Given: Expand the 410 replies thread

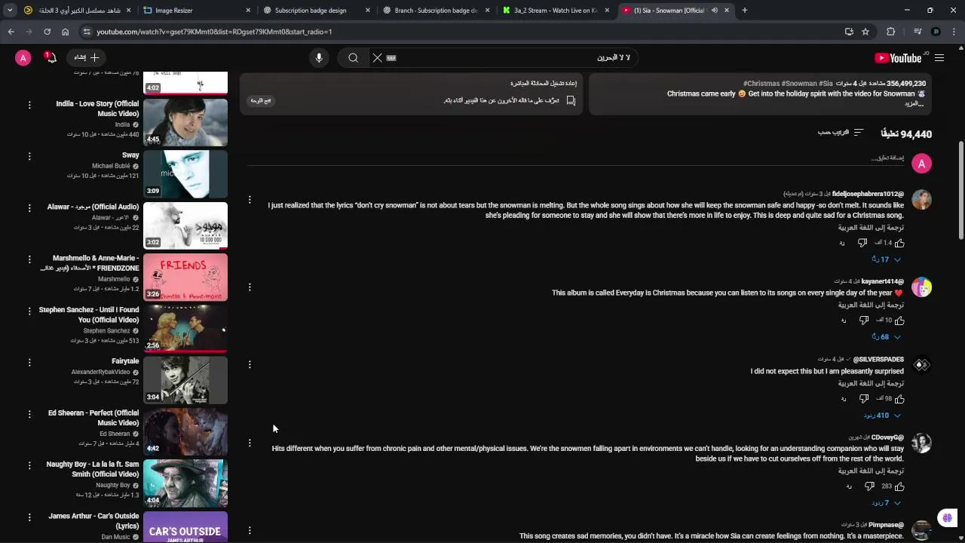Looking at the screenshot, I should (882, 416).
